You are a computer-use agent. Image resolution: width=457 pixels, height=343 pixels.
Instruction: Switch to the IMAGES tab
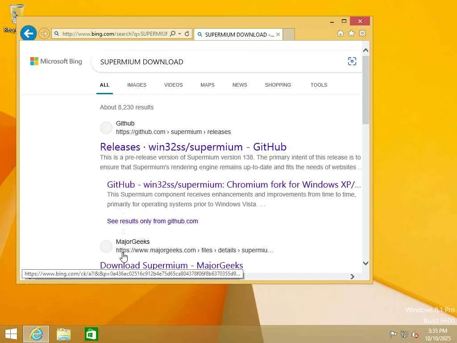click(137, 85)
